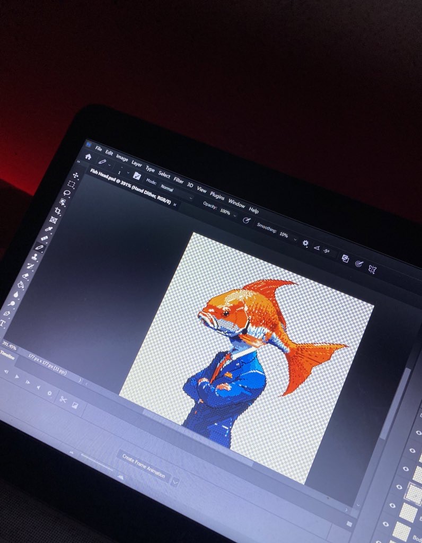Select the Dodge tool
422x543 pixels.
[12, 304]
